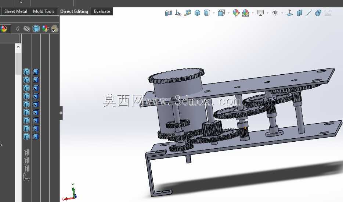Select the Direct Editing tab
Viewport: 343px width, 202px height.
pos(74,11)
